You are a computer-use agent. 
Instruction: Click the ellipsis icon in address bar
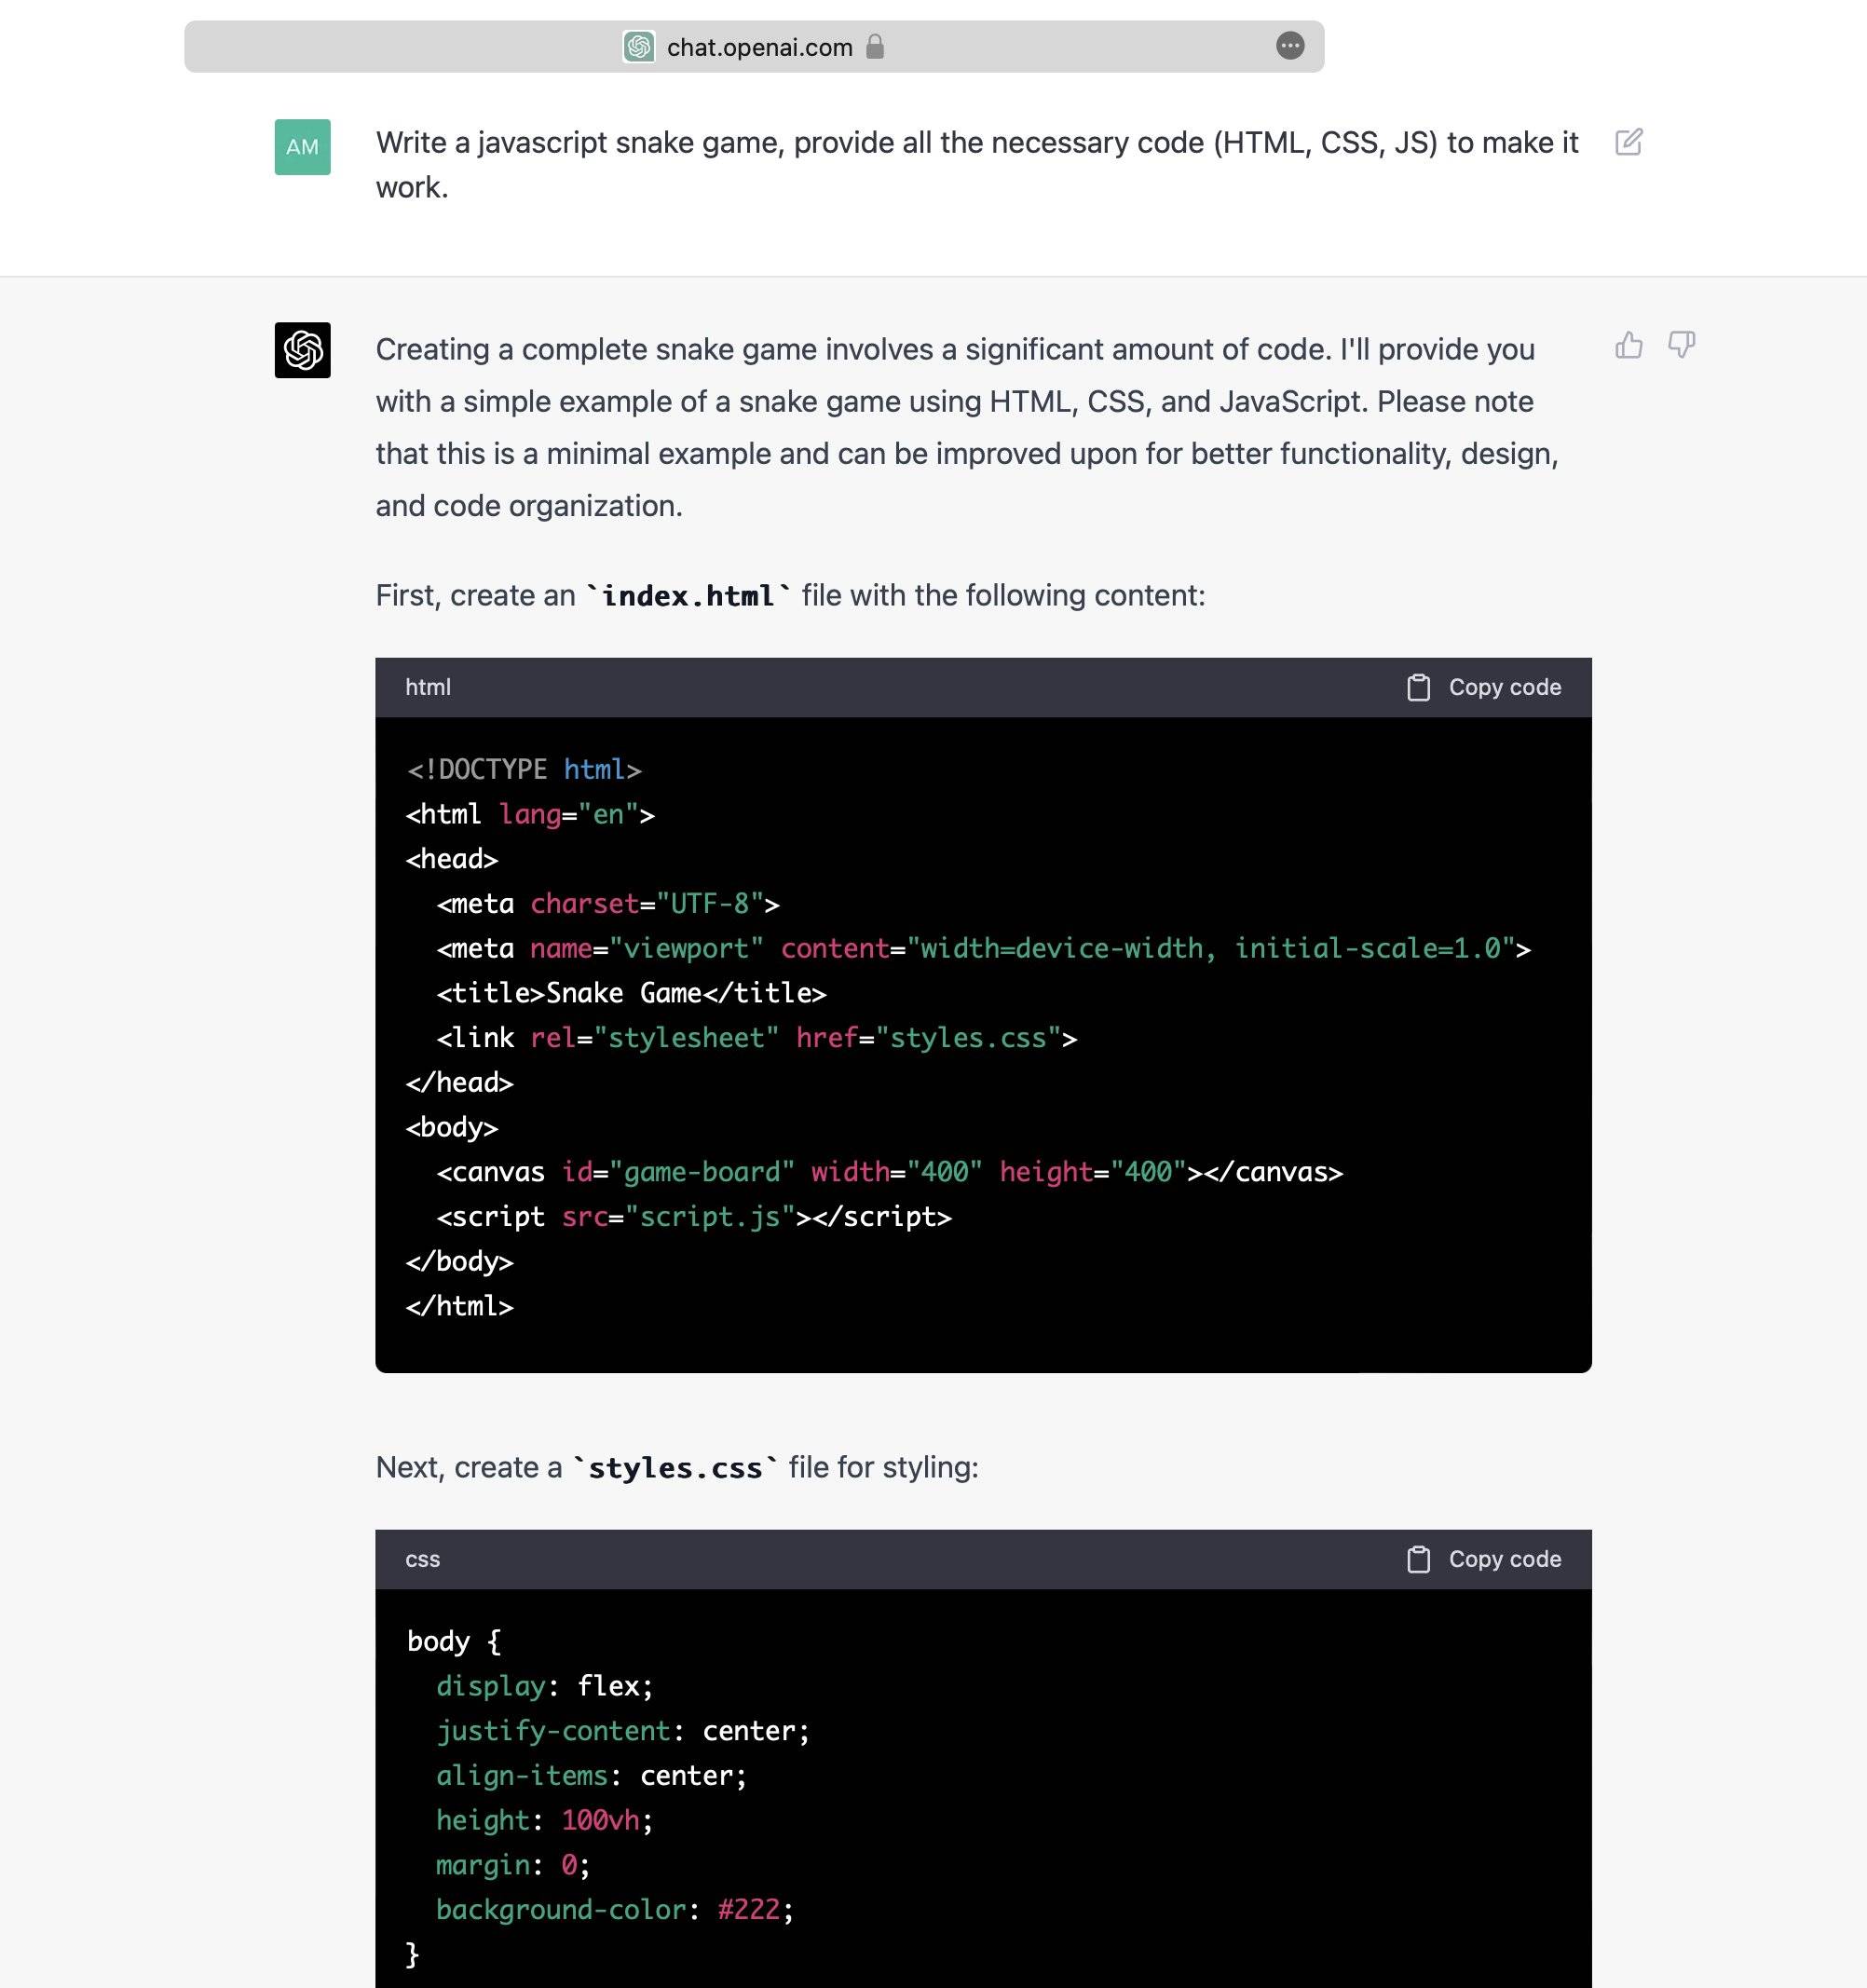coord(1290,46)
